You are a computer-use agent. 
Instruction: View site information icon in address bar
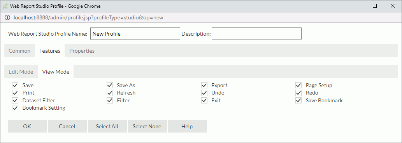pyautogui.click(x=8, y=17)
